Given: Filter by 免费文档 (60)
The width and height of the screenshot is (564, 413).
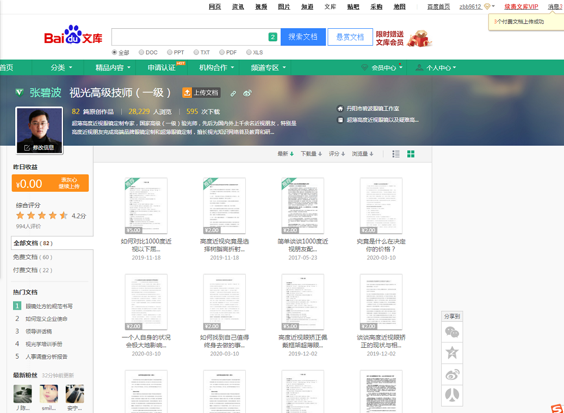Looking at the screenshot, I should click(x=33, y=258).
